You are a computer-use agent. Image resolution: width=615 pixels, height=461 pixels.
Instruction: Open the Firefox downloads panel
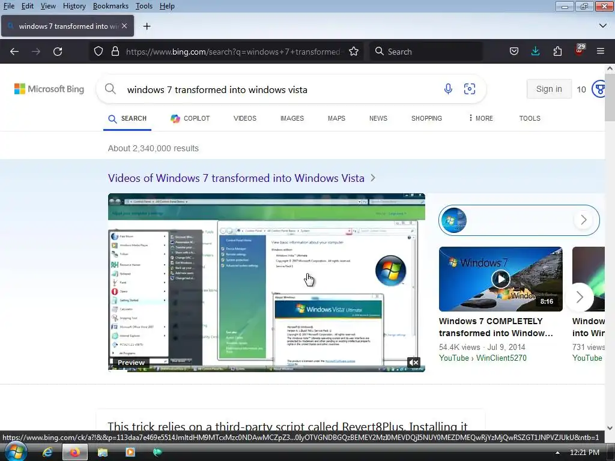coord(535,52)
